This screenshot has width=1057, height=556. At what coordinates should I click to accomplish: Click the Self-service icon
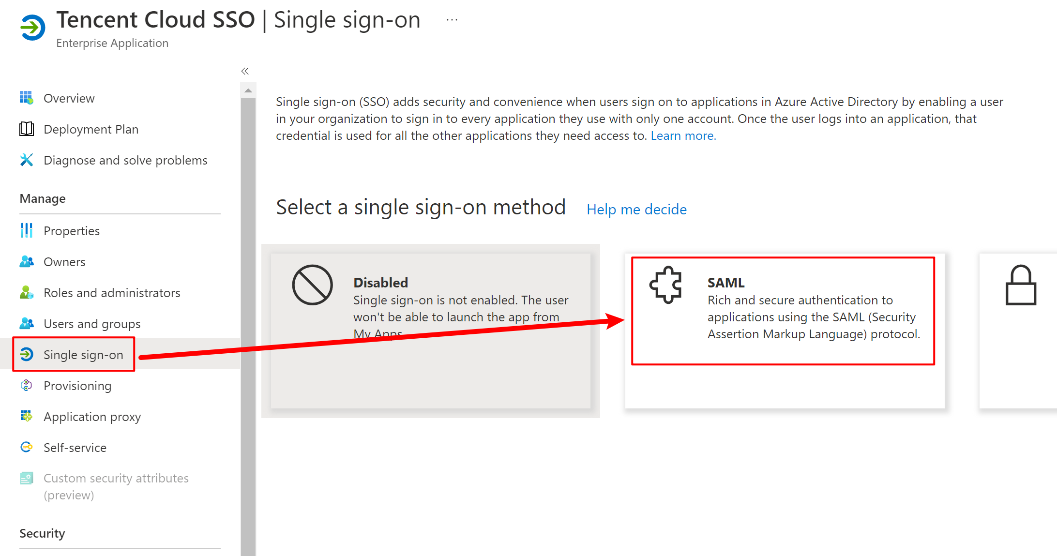tap(27, 448)
